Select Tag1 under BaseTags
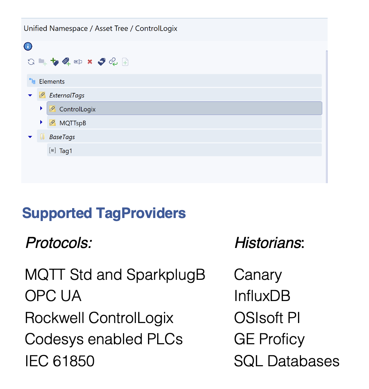The image size is (369, 389). point(66,151)
